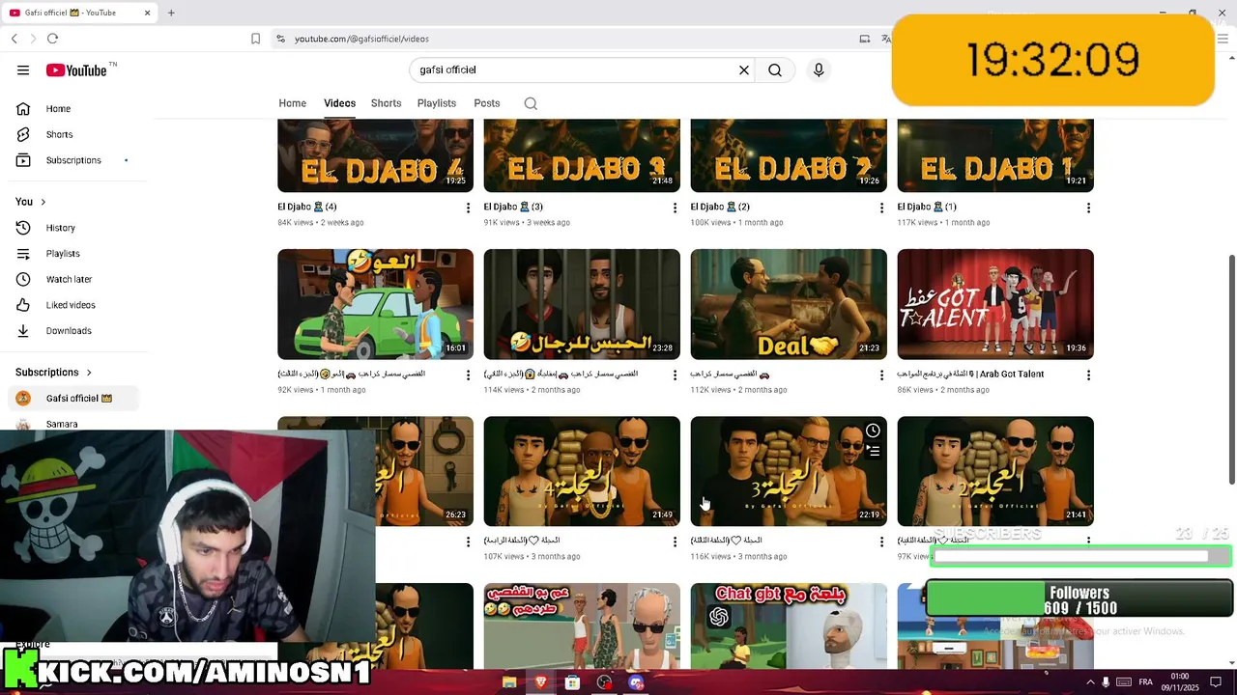1237x695 pixels.
Task: Go back with the browser back arrow
Action: pyautogui.click(x=14, y=39)
